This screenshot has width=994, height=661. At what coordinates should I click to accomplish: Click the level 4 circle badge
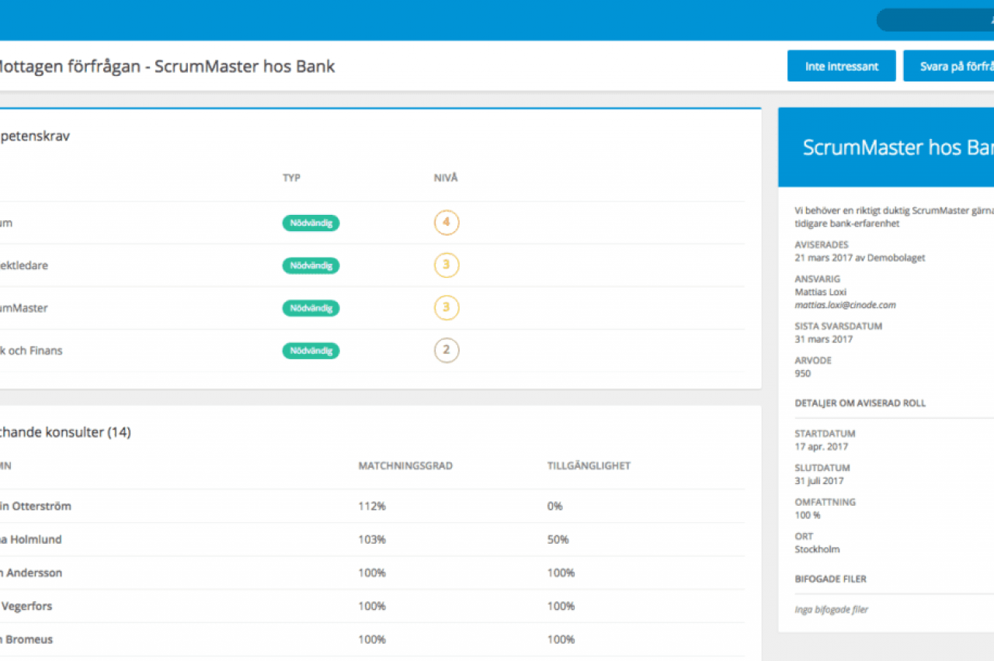447,223
